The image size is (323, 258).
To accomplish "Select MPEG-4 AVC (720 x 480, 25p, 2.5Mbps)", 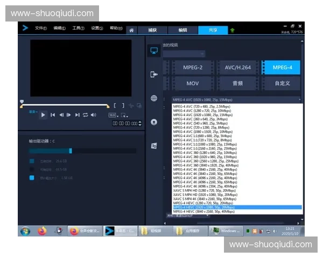I will click(x=237, y=106).
